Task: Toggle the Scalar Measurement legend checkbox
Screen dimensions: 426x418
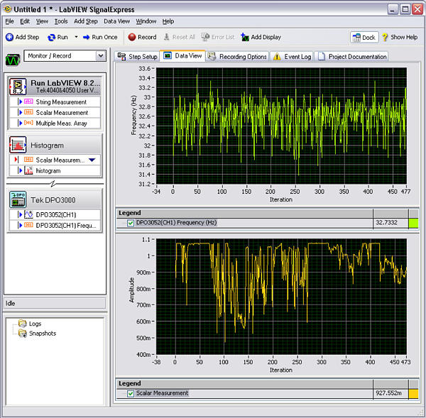Action: pyautogui.click(x=130, y=393)
